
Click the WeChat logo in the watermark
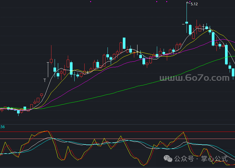point(168,159)
